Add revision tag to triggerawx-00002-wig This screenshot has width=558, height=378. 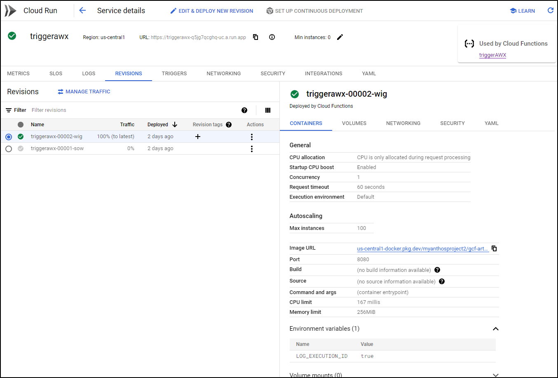tap(198, 137)
